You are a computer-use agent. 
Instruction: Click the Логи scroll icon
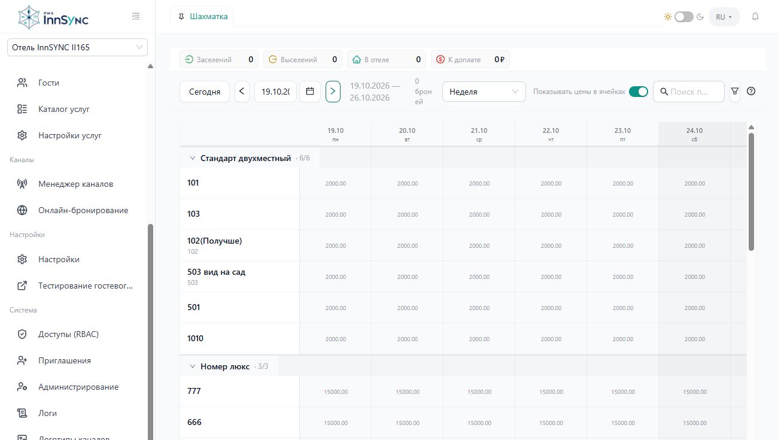[22, 413]
